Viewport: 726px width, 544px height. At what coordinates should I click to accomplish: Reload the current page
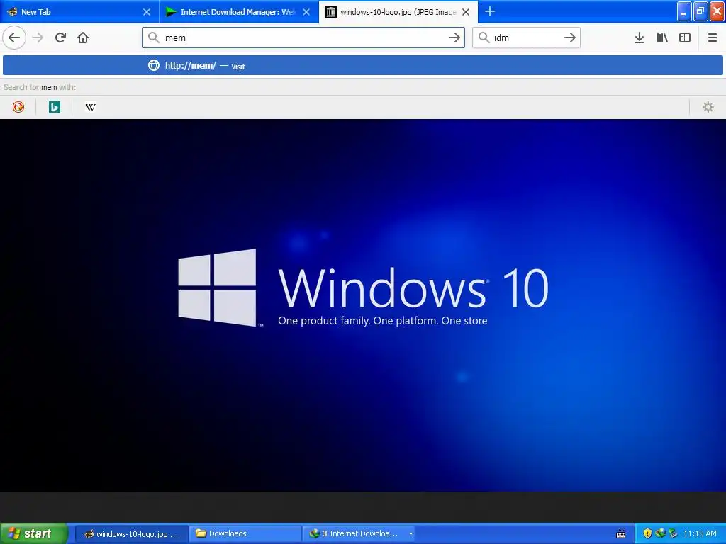[60, 38]
